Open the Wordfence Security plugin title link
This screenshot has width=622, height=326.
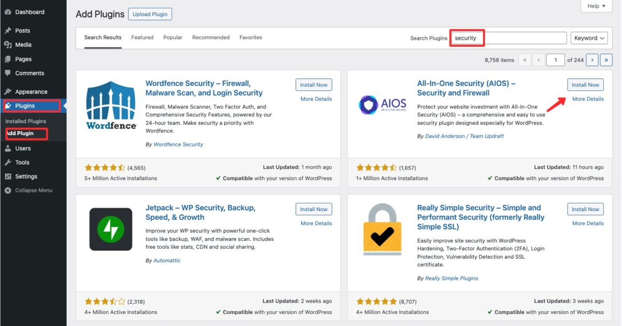coord(204,88)
